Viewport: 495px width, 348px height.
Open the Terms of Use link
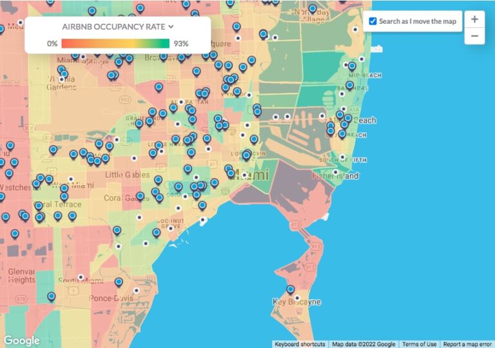coord(420,344)
